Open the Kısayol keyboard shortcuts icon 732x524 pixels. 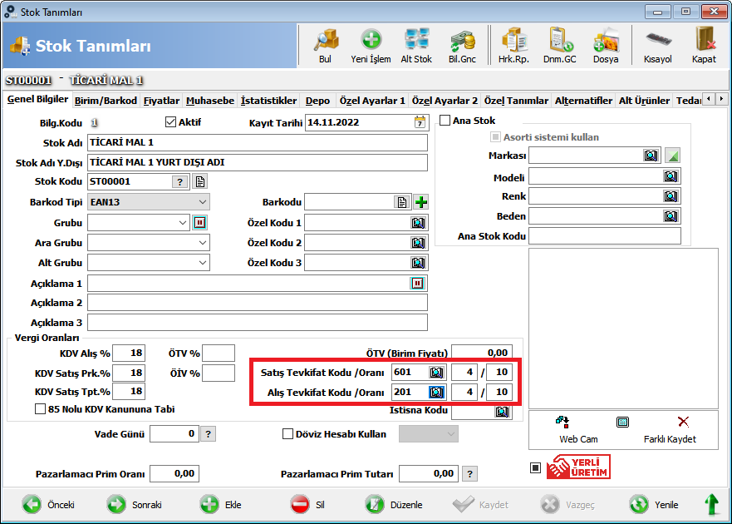point(658,46)
